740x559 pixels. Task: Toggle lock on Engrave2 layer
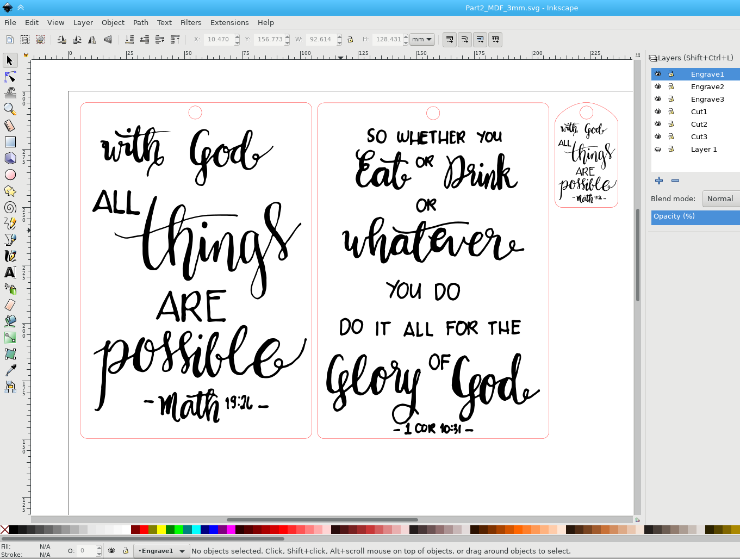671,86
